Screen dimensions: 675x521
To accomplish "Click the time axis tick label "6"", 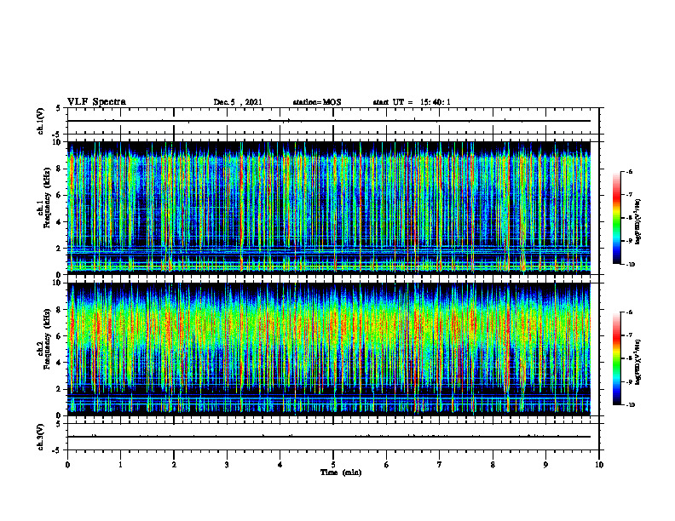I will pyautogui.click(x=387, y=465).
